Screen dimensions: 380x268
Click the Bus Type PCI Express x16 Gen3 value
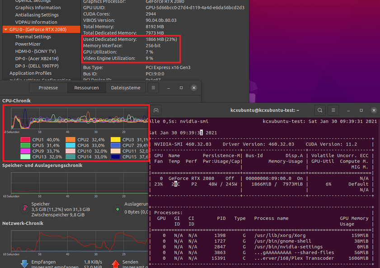point(168,68)
